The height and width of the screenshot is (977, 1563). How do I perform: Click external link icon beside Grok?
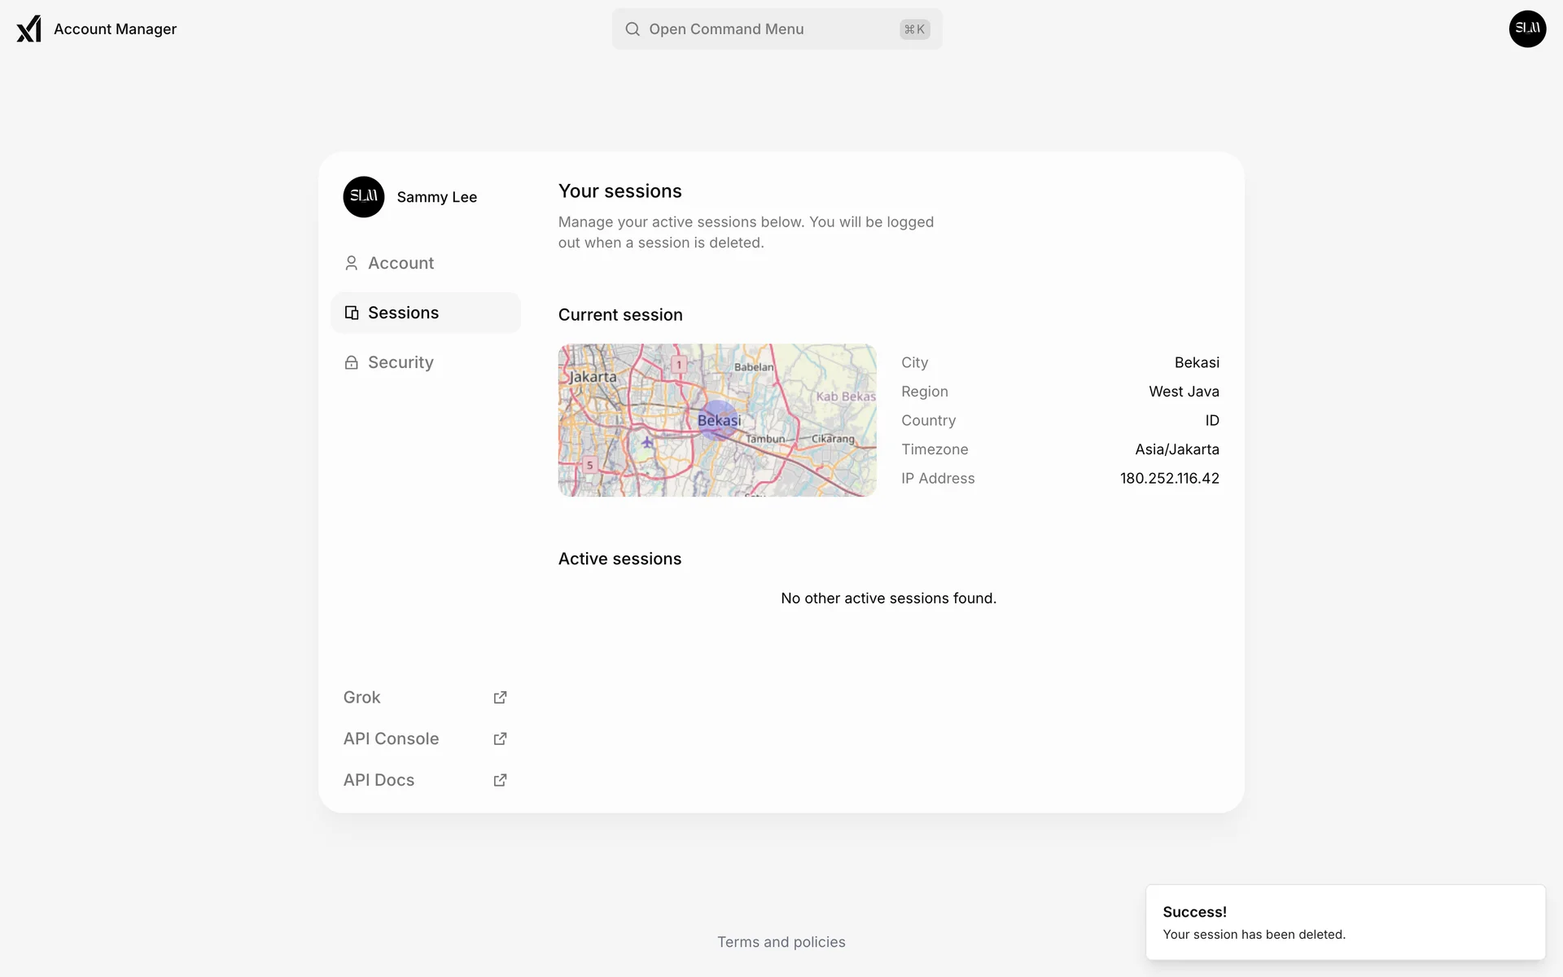click(x=500, y=698)
